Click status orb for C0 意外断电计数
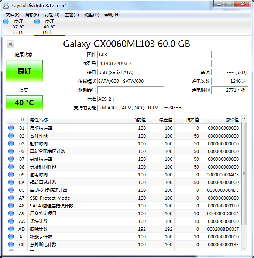Viewport: 254px width, 258px height. pyautogui.click(x=11, y=244)
